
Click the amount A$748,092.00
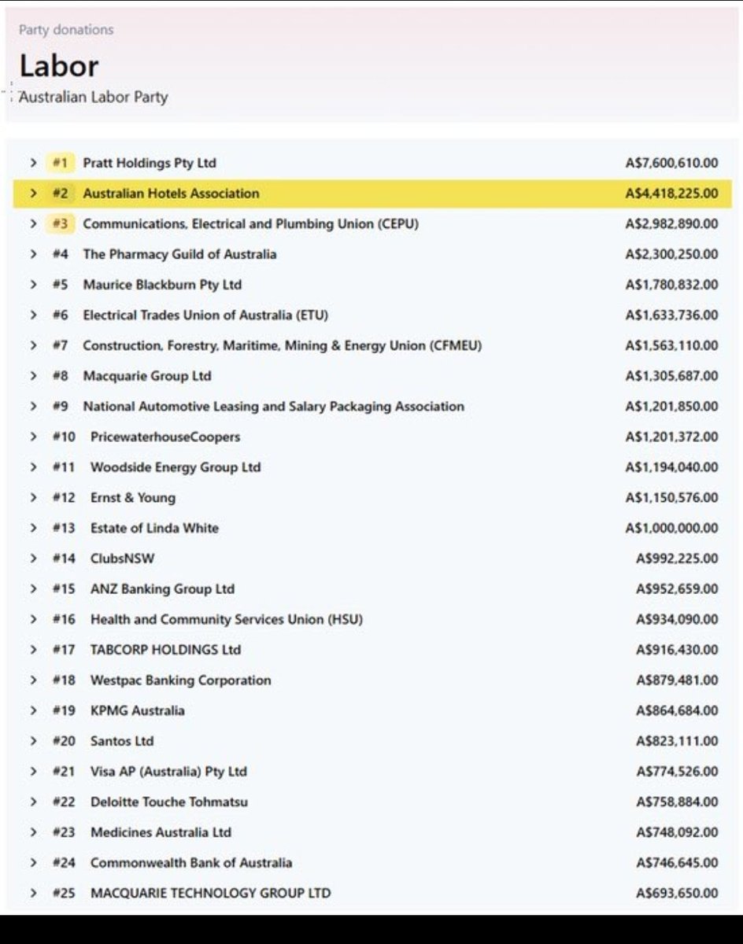[677, 832]
